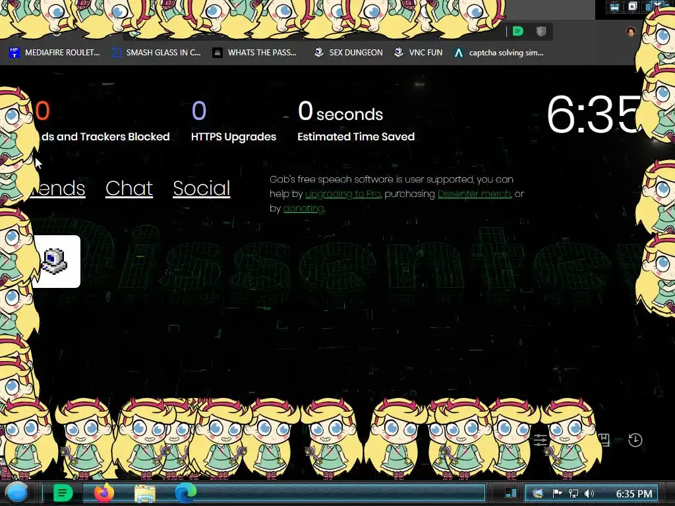Launch Firefox from the taskbar
Screen dimensions: 675x506
click(103, 493)
